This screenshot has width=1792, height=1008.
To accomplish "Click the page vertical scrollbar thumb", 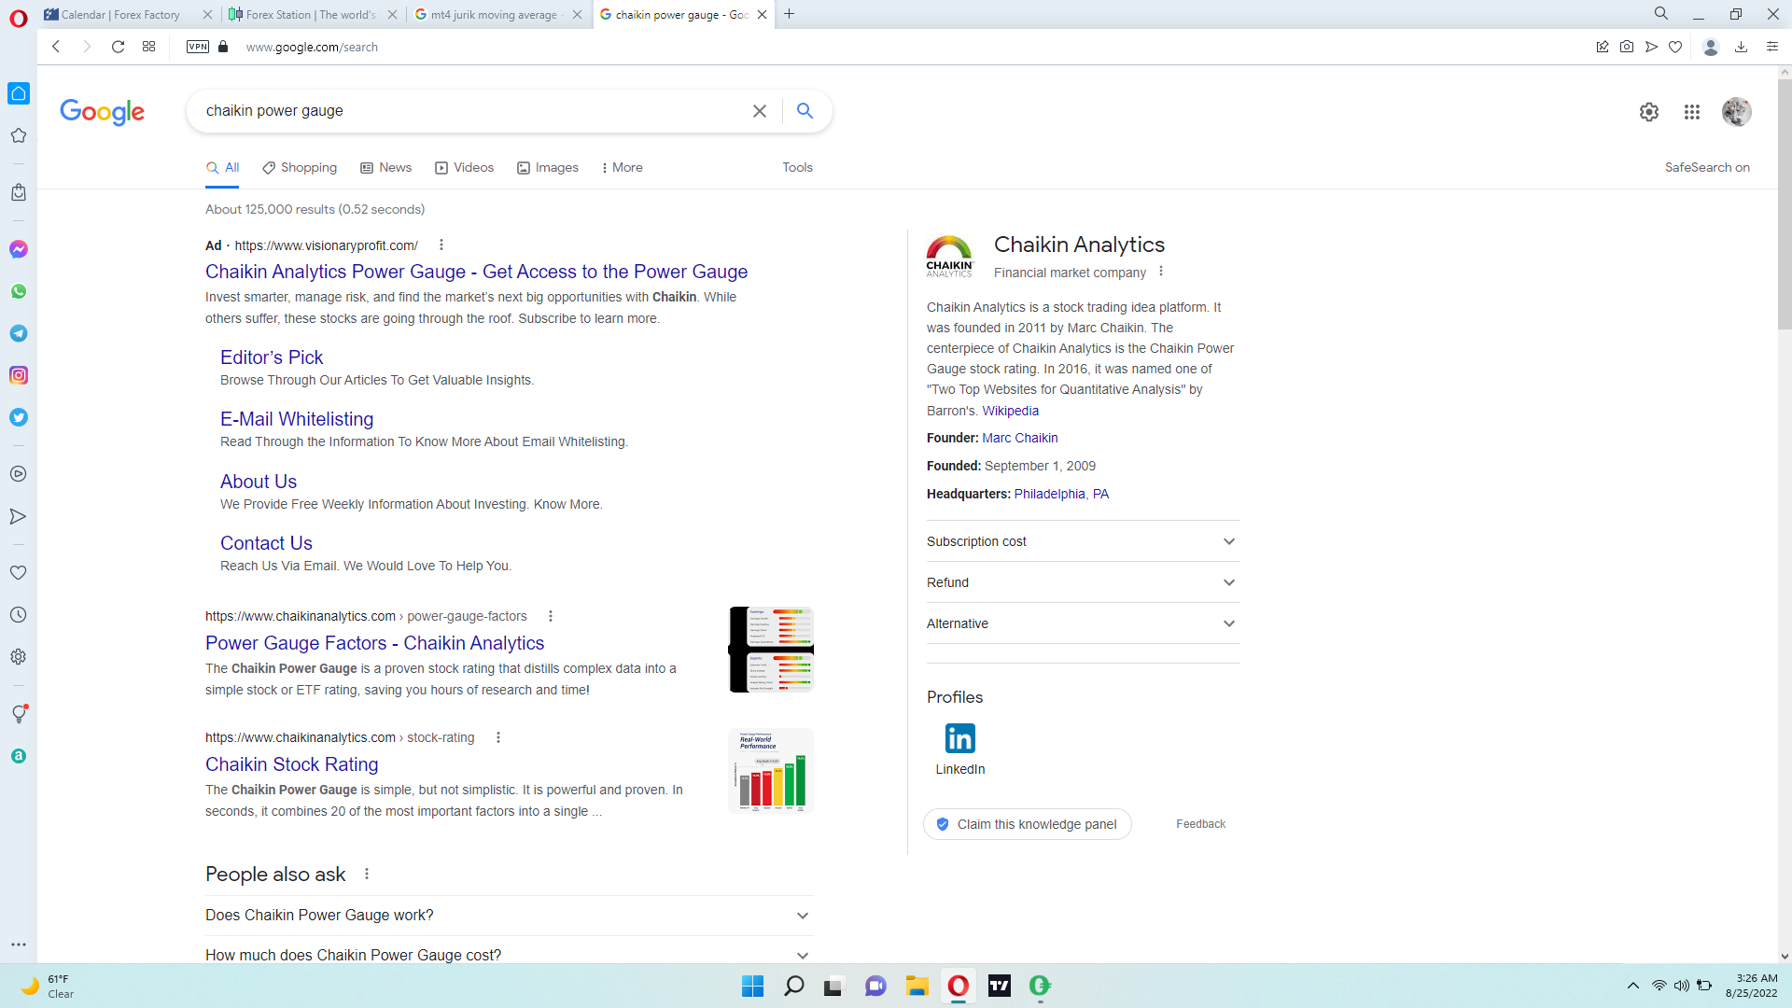I will point(1785,203).
